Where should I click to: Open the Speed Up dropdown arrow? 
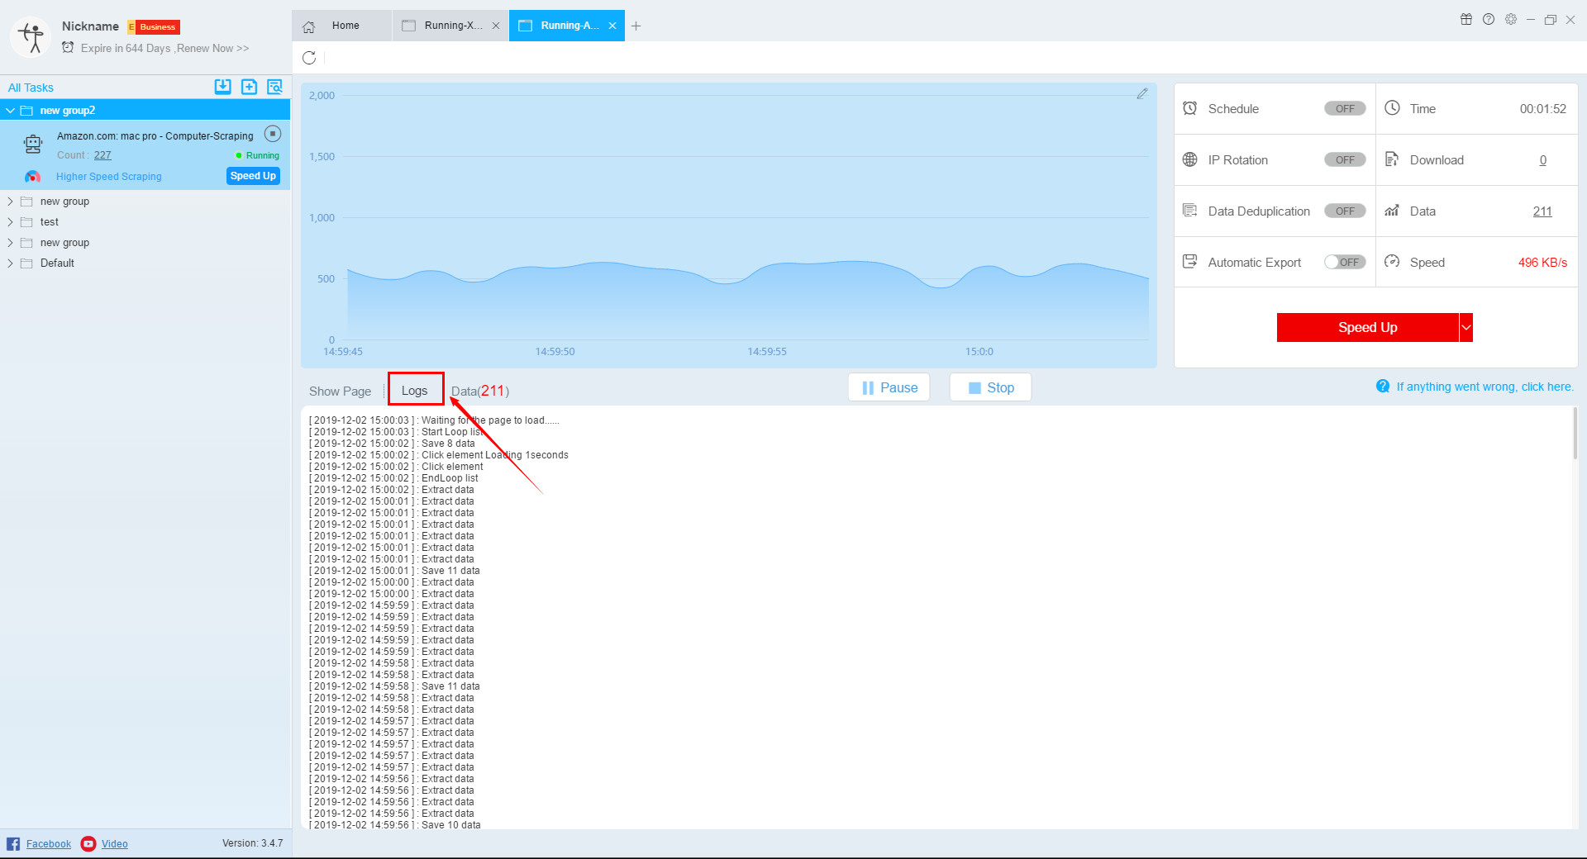tap(1466, 327)
